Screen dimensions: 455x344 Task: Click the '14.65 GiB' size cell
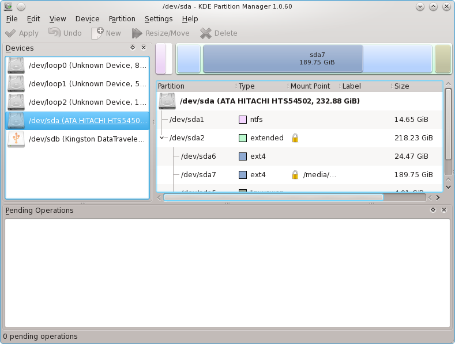coord(411,120)
